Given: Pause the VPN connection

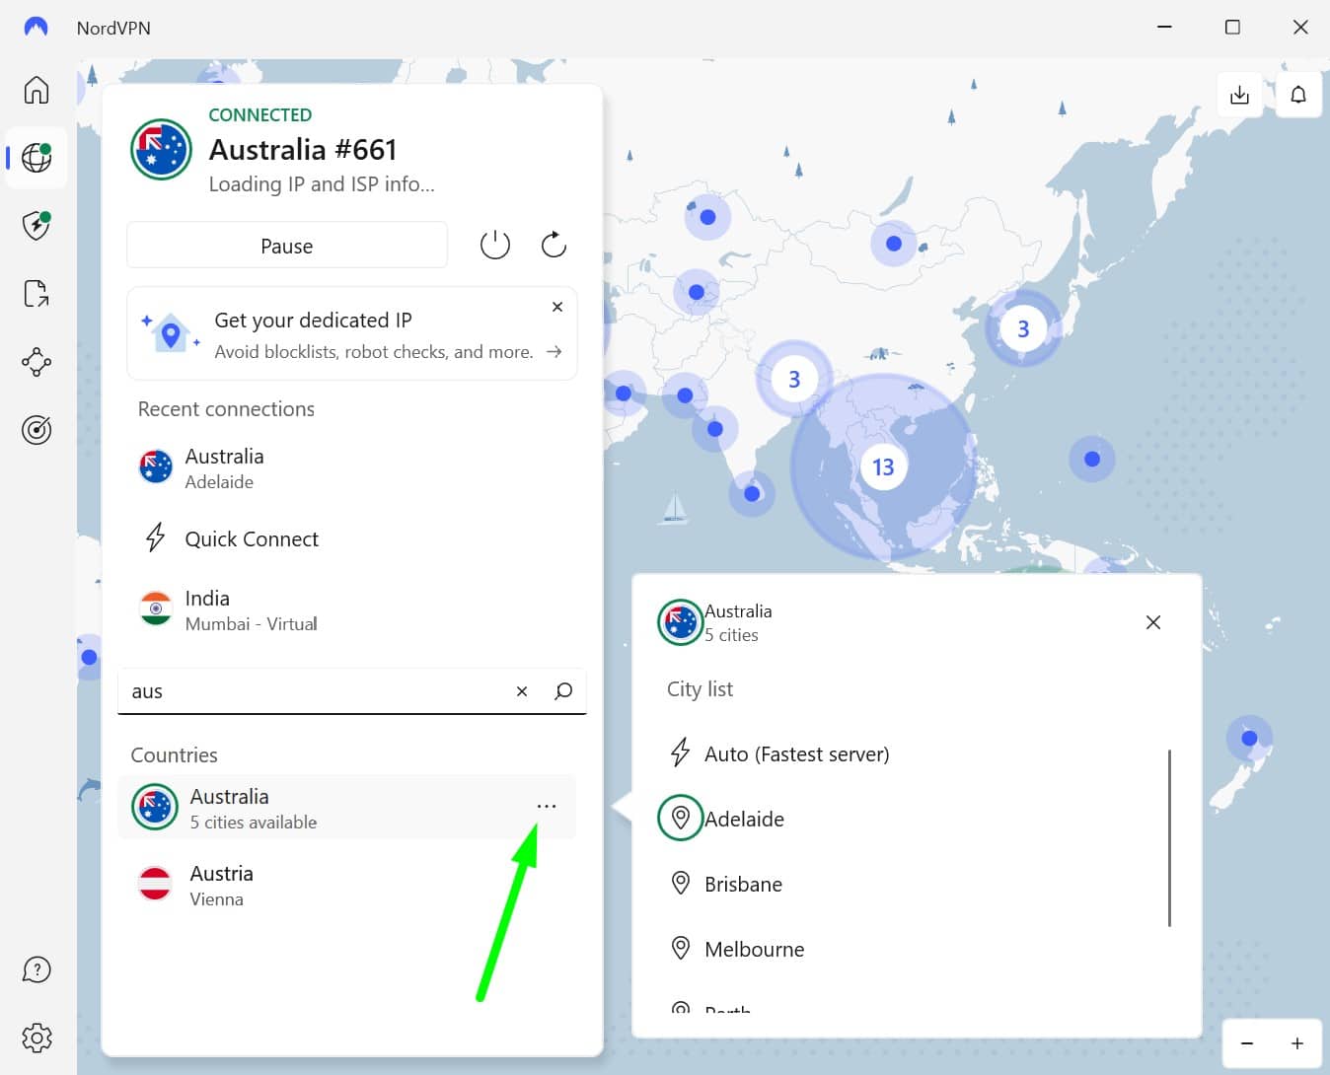Looking at the screenshot, I should point(287,246).
